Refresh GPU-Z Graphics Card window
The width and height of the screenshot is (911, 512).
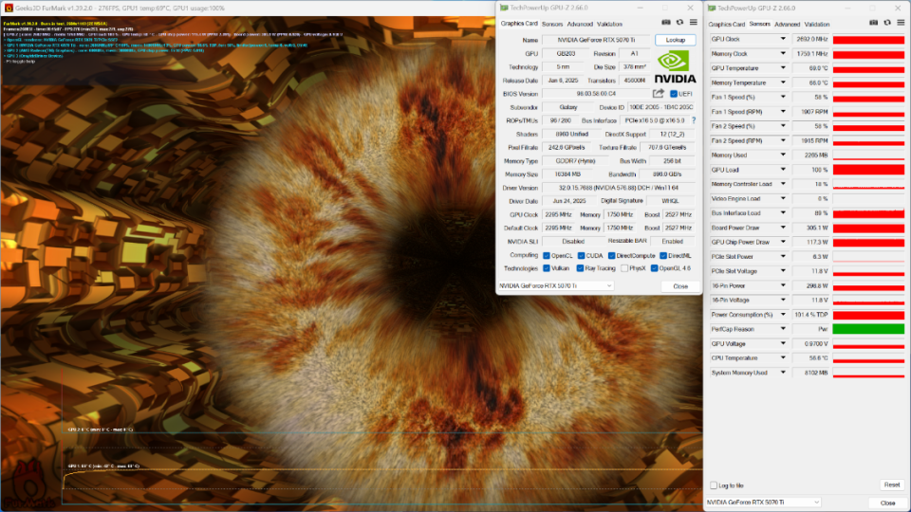[x=679, y=23]
